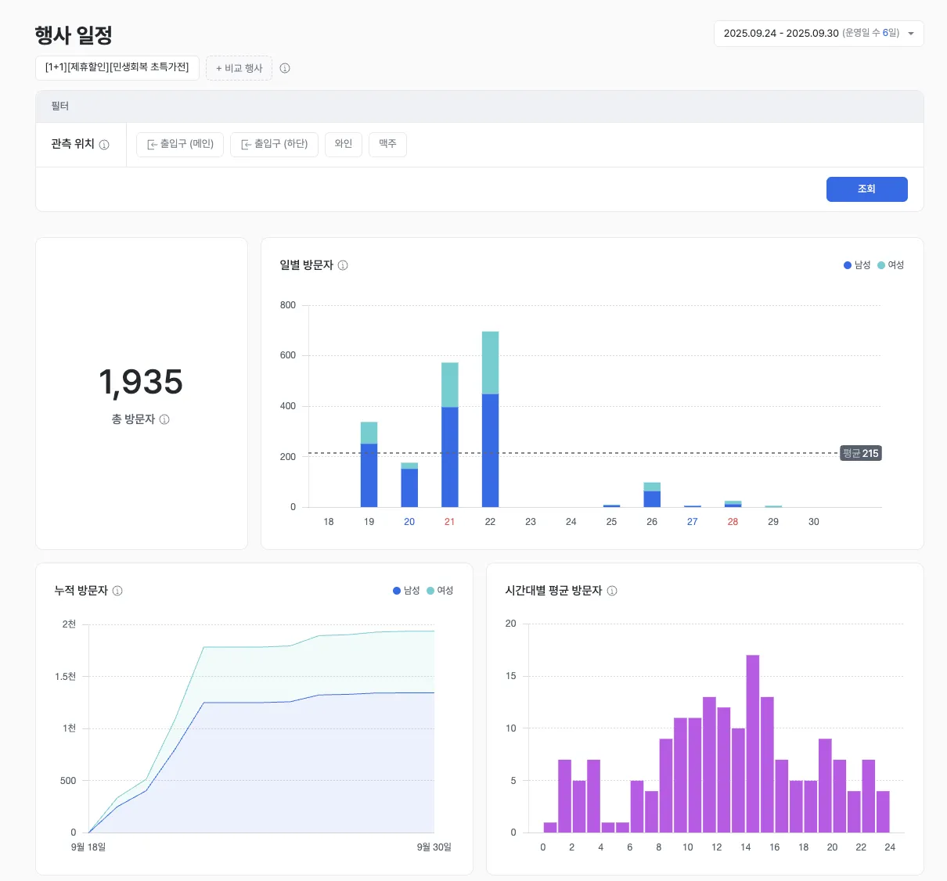Click the bar for day 22 in daily chart
Viewport: 947px width, 881px height.
point(490,419)
